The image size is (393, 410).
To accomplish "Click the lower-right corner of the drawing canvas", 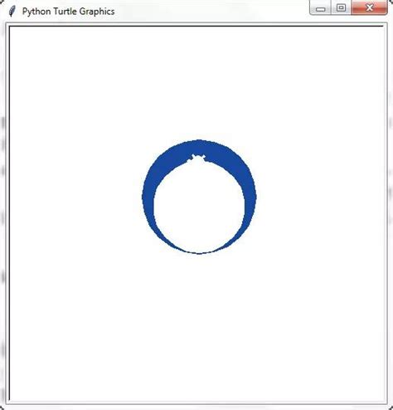I will pyautogui.click(x=383, y=397).
